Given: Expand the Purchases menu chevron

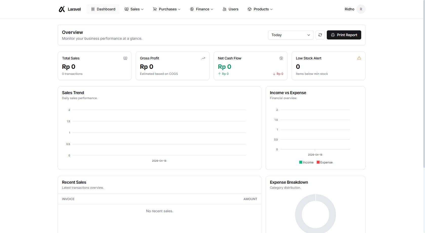Looking at the screenshot, I should click(179, 9).
